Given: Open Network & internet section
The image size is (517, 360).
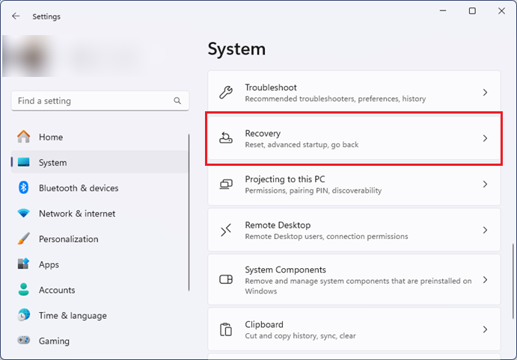Looking at the screenshot, I should pos(100,213).
